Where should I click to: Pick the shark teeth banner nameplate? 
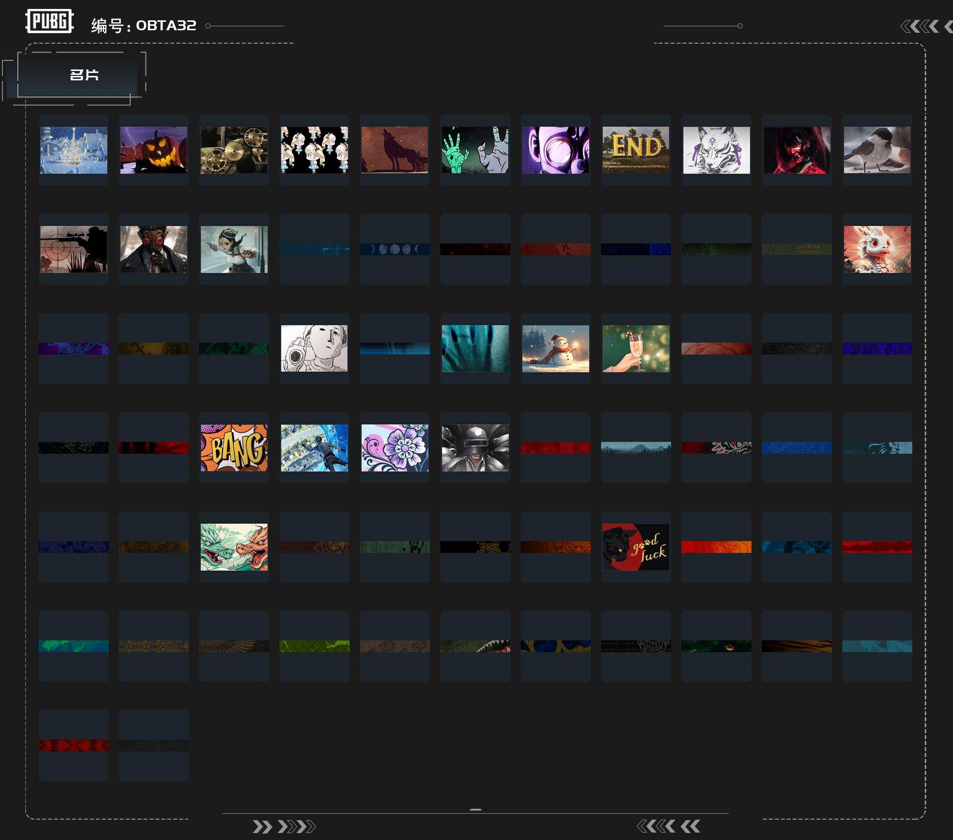(476, 646)
